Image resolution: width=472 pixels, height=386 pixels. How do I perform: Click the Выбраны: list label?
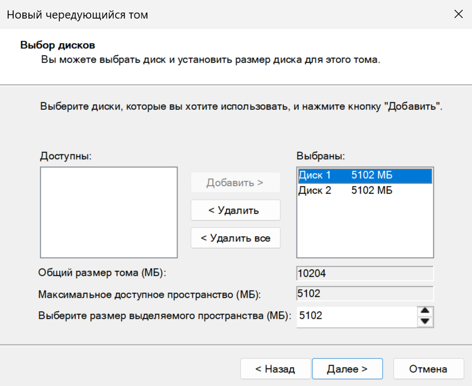tap(321, 156)
